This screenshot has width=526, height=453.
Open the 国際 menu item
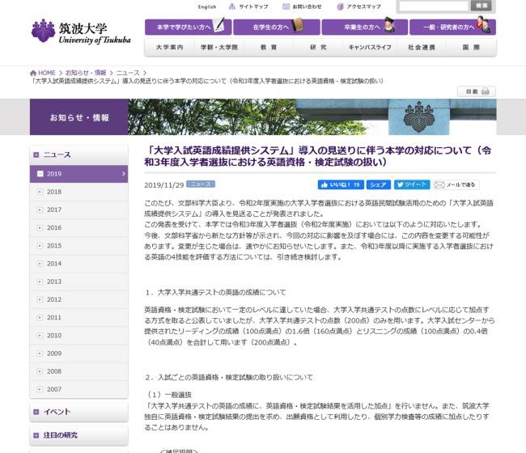(x=471, y=47)
